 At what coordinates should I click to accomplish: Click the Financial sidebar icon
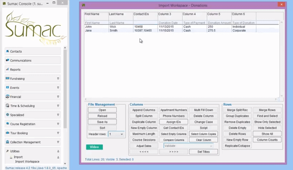point(8,96)
